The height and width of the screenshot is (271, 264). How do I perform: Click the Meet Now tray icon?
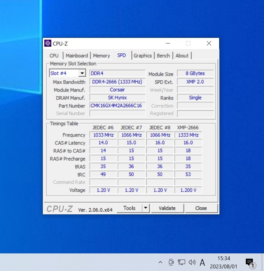click(171, 262)
